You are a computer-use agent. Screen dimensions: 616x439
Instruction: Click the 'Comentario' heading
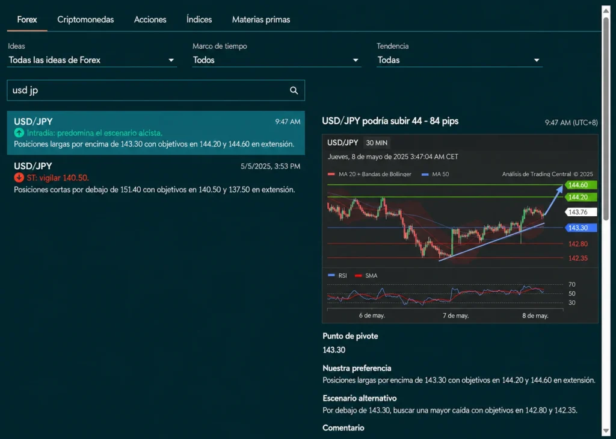pyautogui.click(x=343, y=428)
